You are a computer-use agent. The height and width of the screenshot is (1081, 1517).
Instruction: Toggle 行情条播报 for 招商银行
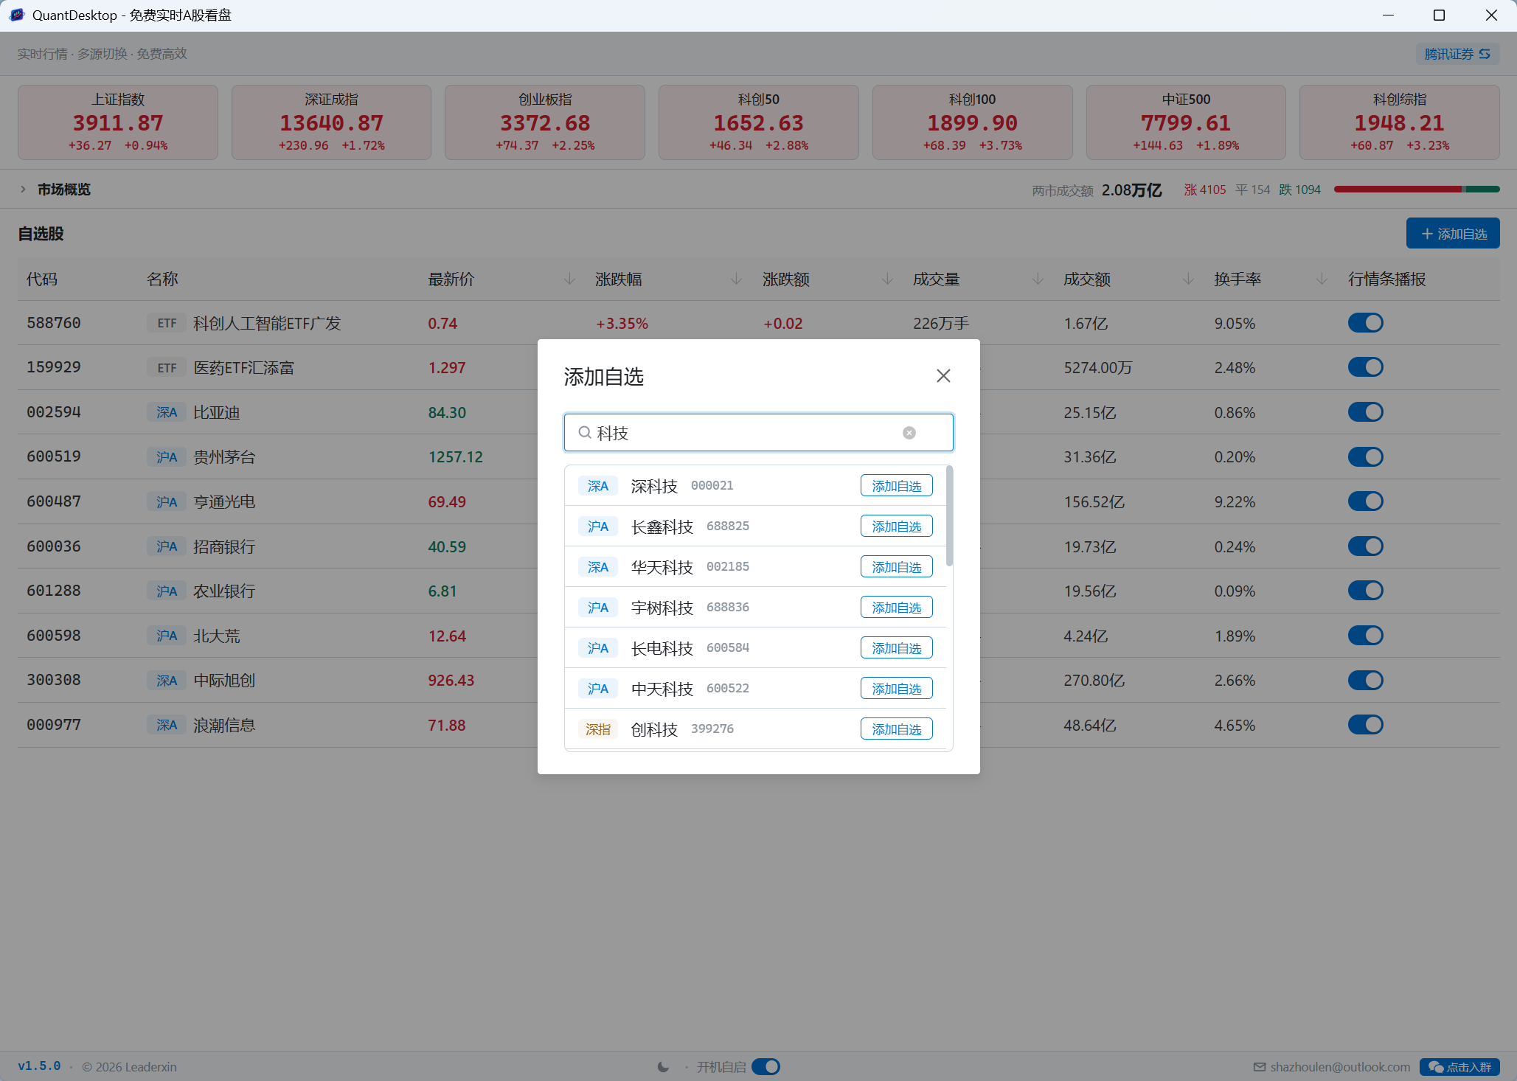point(1365,546)
